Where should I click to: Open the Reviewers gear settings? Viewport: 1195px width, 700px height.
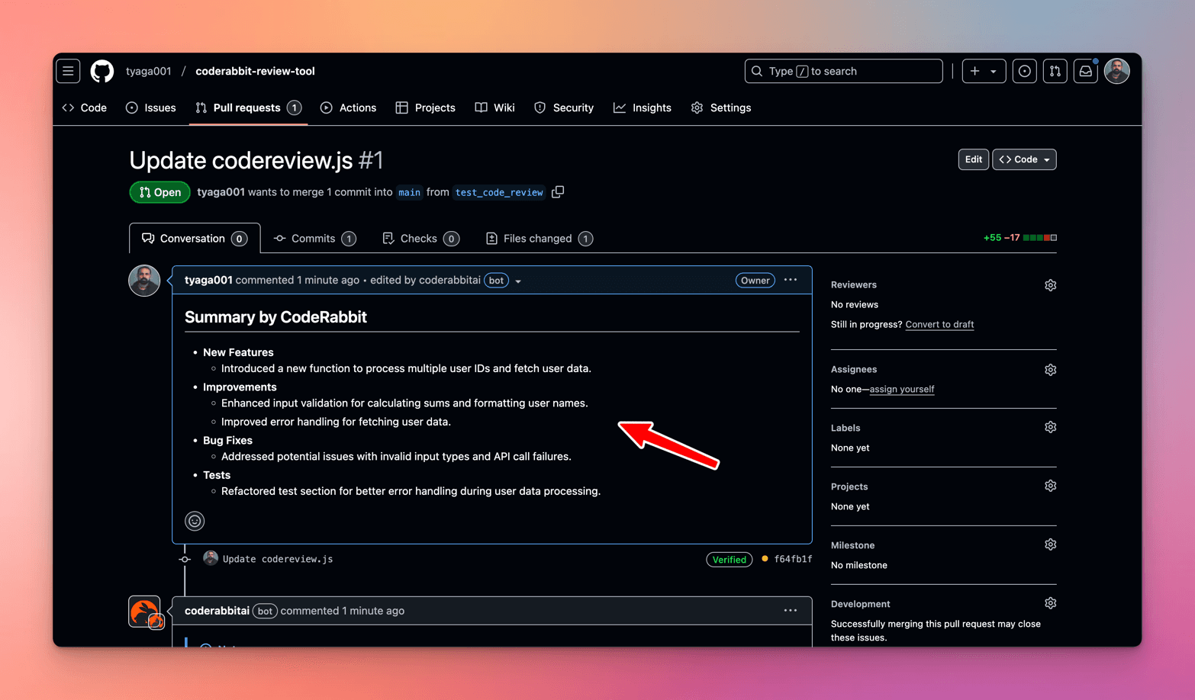coord(1051,285)
